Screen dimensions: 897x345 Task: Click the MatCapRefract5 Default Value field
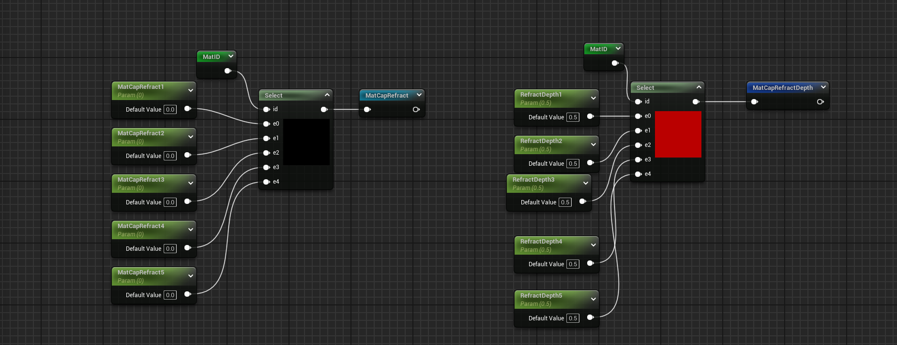coord(170,295)
